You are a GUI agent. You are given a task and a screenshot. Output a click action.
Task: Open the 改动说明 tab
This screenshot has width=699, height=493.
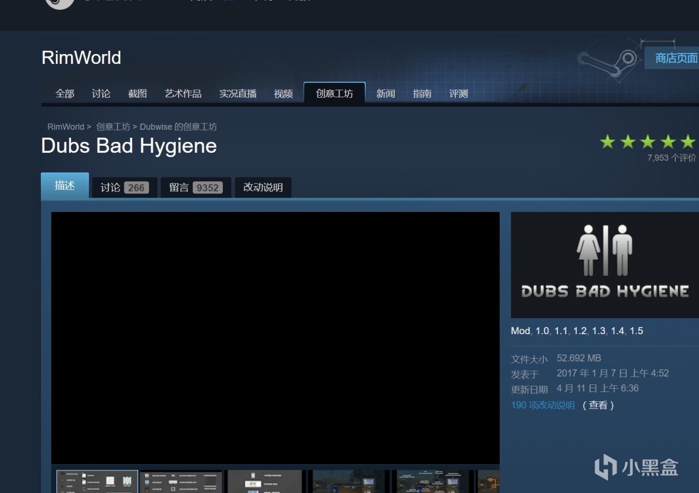point(263,187)
